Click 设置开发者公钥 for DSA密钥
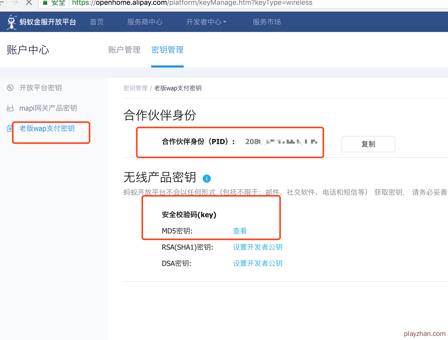The height and width of the screenshot is (340, 448). click(257, 263)
